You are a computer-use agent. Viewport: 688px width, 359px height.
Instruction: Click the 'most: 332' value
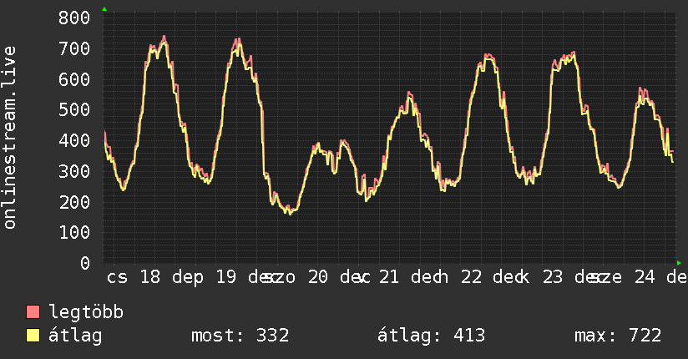click(240, 336)
